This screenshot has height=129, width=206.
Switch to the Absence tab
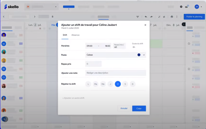coord(75,35)
